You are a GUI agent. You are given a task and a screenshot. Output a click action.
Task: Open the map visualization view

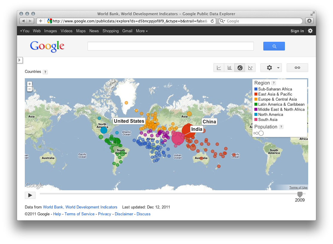coord(240,67)
